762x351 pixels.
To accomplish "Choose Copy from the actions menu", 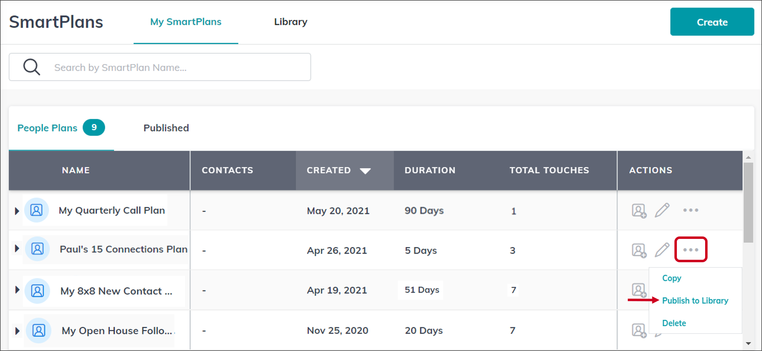I will 672,278.
